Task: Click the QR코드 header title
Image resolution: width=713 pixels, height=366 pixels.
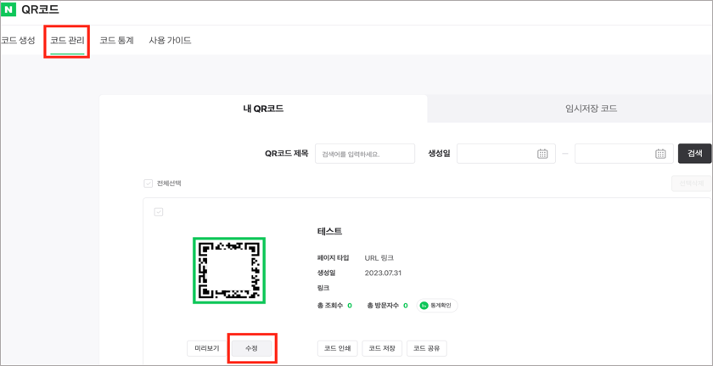Action: [x=40, y=9]
